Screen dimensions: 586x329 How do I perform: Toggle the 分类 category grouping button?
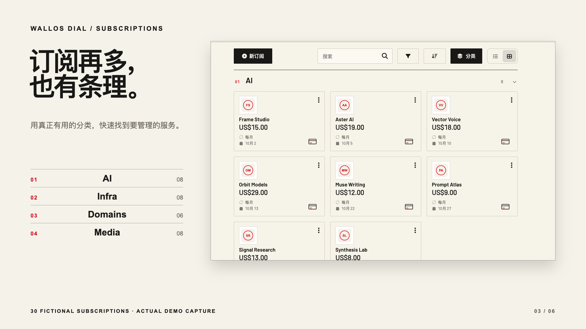point(466,56)
